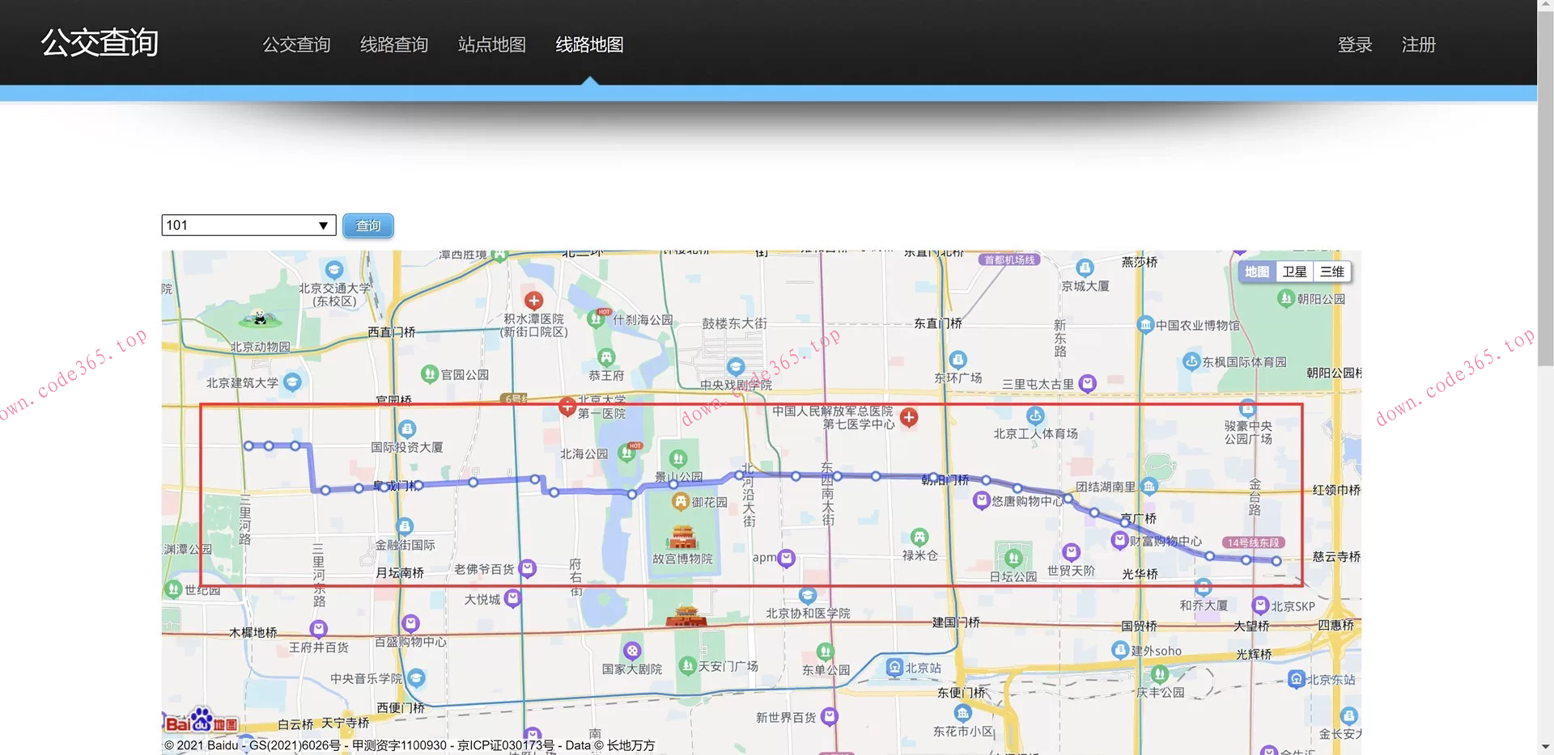Click the 三里屯太古里 shopping icon
Viewport: 1554px width, 755px height.
[1088, 383]
